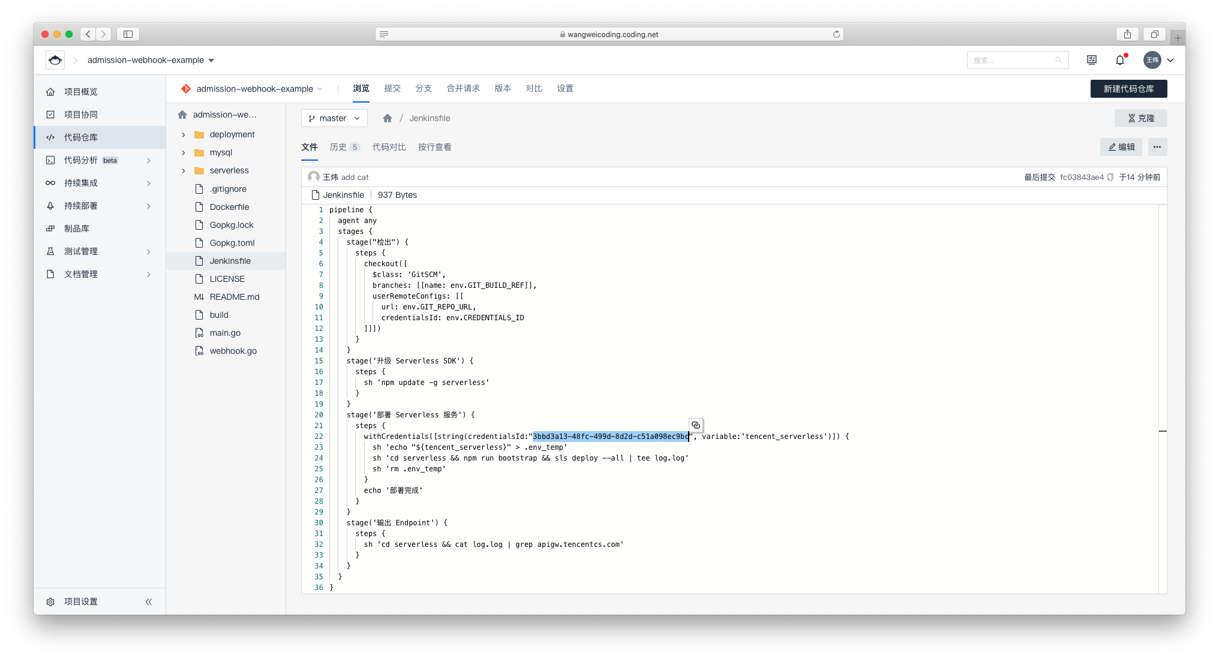The height and width of the screenshot is (659, 1219).
Task: Click the 克隆 button
Action: (x=1140, y=118)
